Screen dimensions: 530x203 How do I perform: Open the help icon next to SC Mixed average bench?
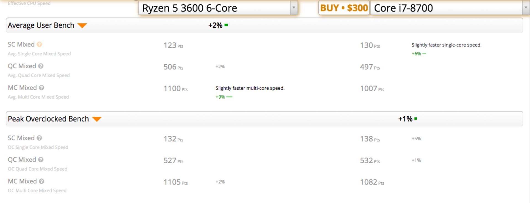pyautogui.click(x=39, y=44)
